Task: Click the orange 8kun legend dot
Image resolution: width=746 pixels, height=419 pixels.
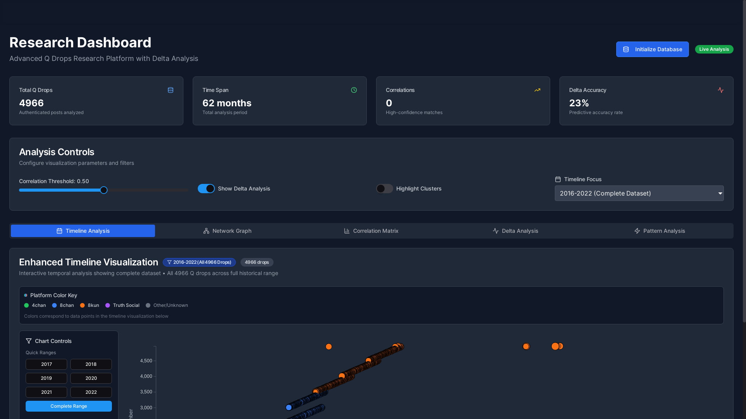Action: (x=82, y=305)
